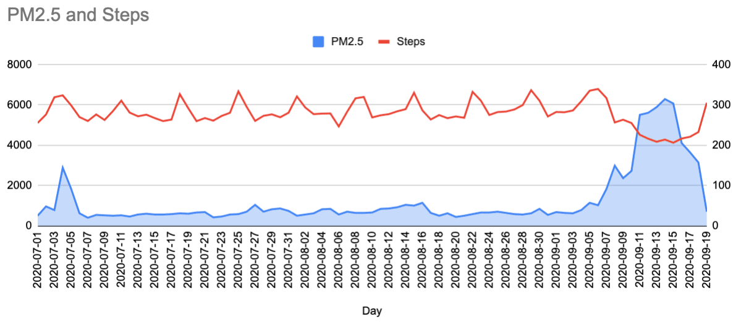Viewport: 741px width, 327px height.
Task: Click the 2020-09-19 date label
Action: (x=706, y=260)
